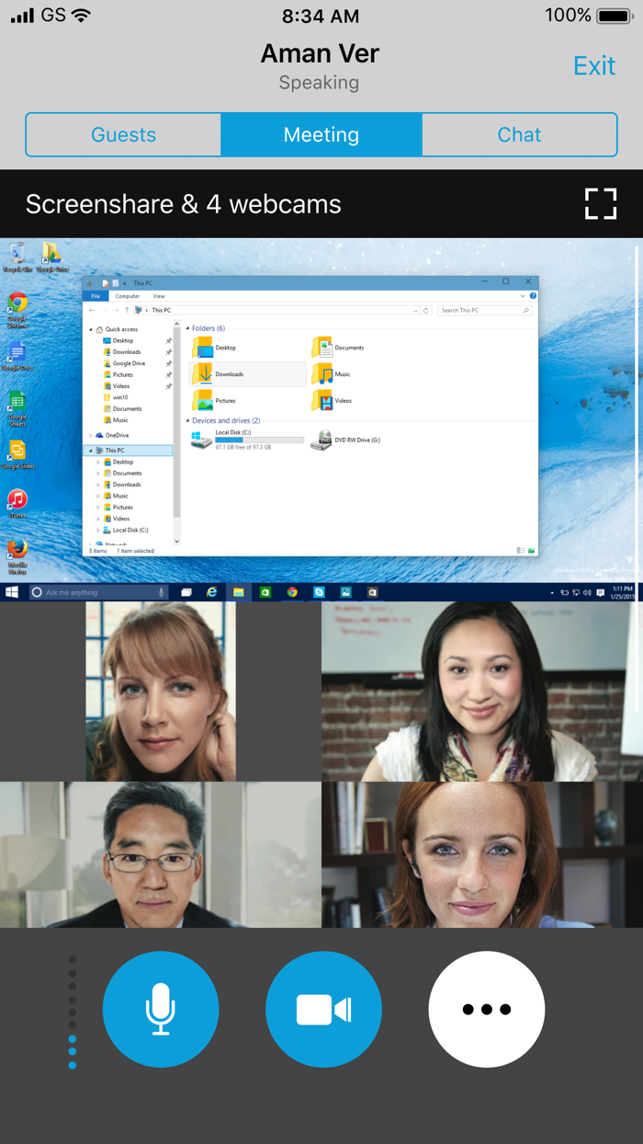This screenshot has width=643, height=1144.
Task: Open the File ribbon tab in shared Explorer
Action: point(95,296)
